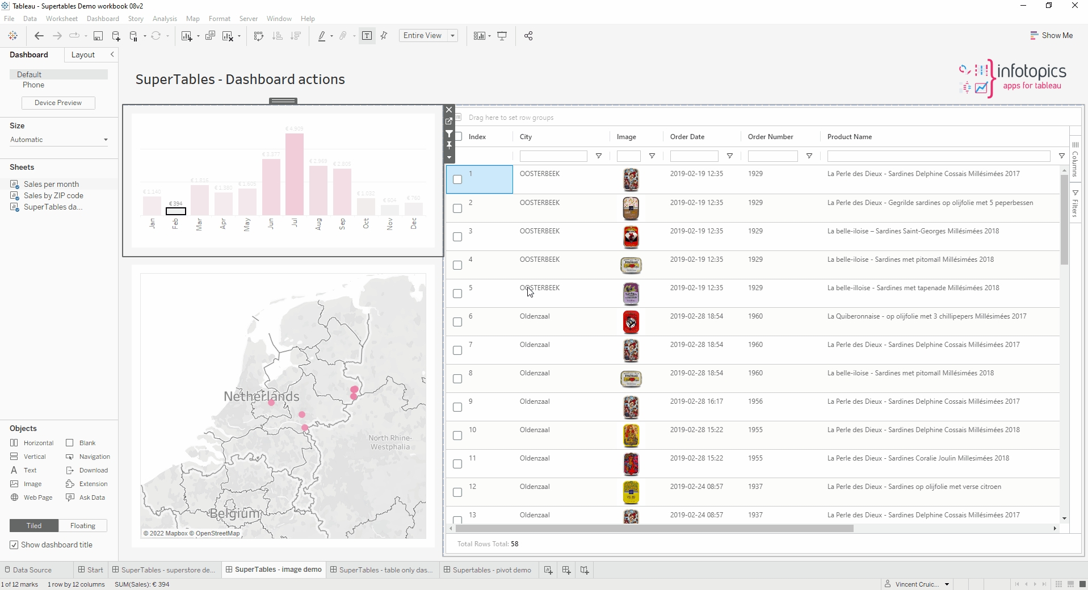Switch to Supertables - pivot demo tab
This screenshot has width=1088, height=590.
pos(492,570)
